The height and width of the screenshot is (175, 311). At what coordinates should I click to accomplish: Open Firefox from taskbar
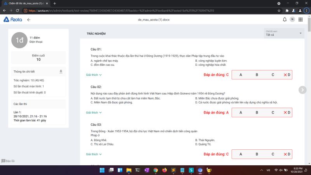click(x=164, y=170)
